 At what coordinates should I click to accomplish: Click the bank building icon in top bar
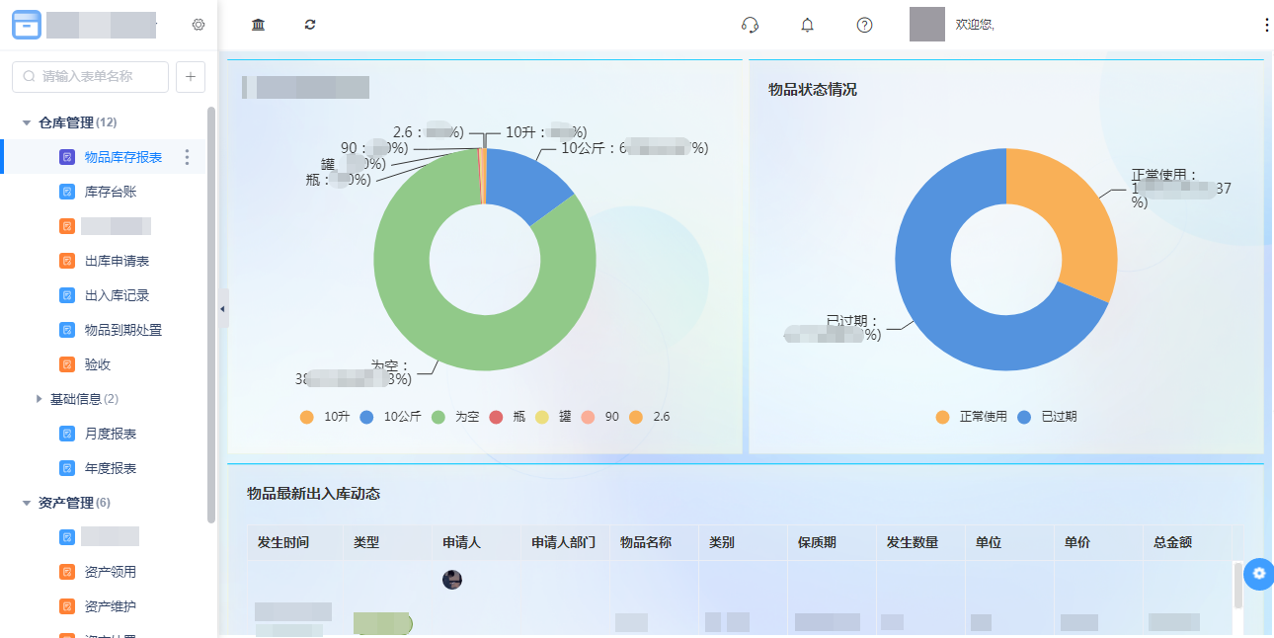click(x=259, y=25)
